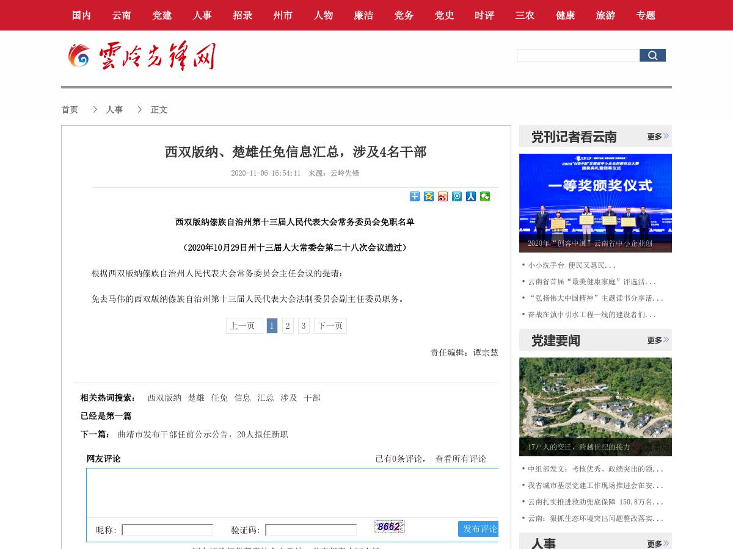Click the search magnifier icon

652,55
